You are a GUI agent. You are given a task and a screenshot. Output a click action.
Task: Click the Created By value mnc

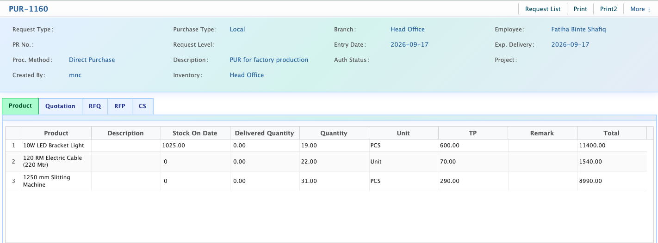click(x=75, y=75)
